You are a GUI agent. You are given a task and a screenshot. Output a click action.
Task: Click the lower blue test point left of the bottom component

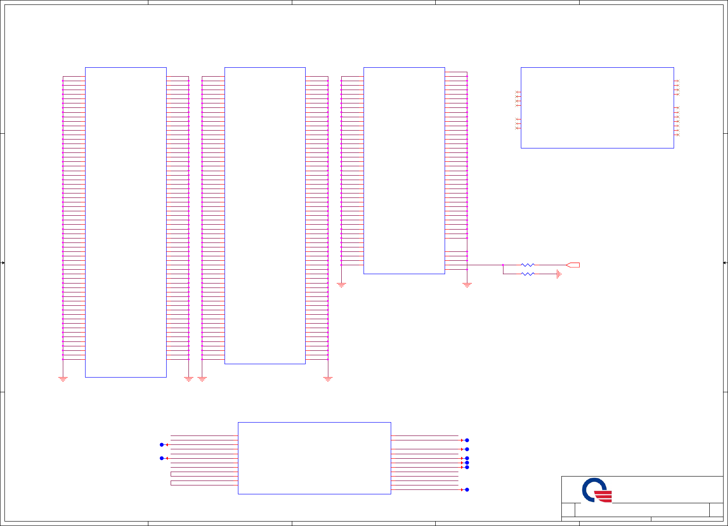[x=162, y=458]
